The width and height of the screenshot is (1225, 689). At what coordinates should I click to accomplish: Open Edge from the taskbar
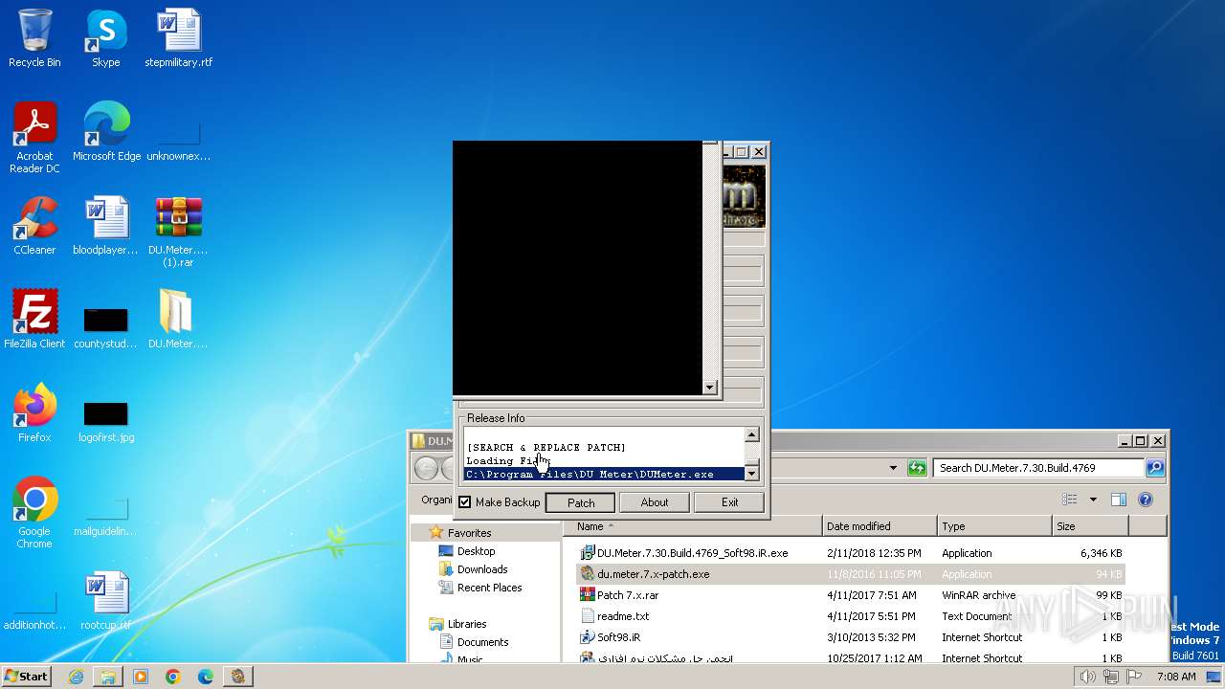[x=206, y=677]
